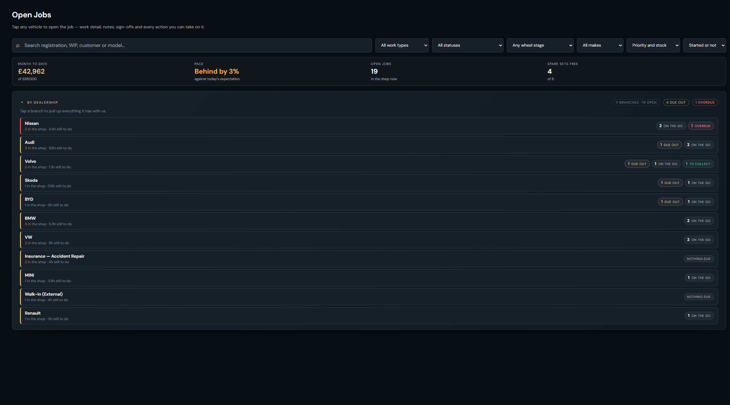This screenshot has height=405, width=730.
Task: Click Renault's 1 On The Go badge
Action: coord(699,316)
